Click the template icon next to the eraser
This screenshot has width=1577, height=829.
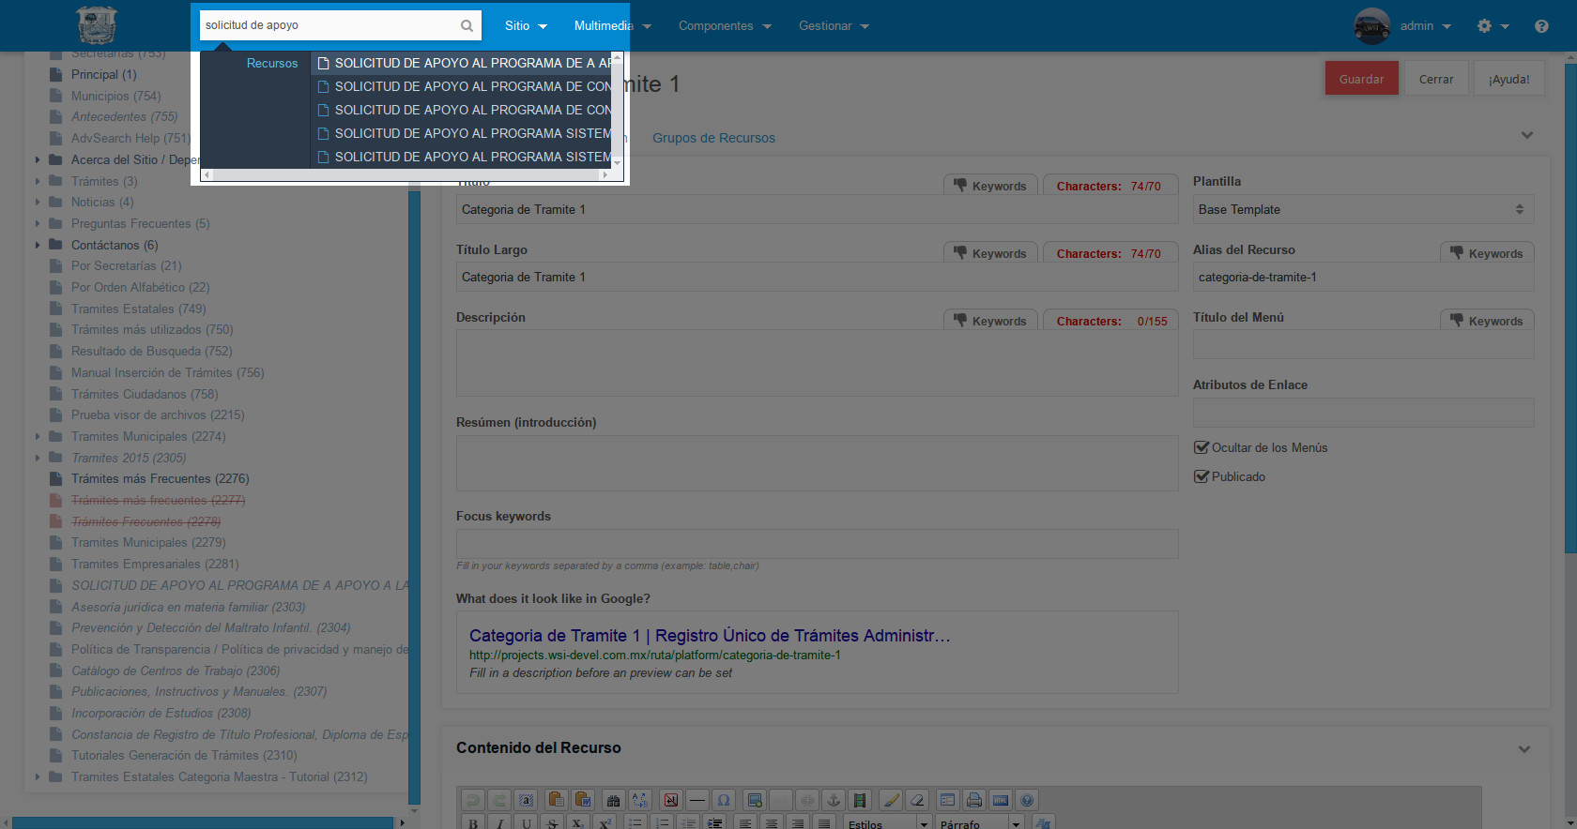947,800
